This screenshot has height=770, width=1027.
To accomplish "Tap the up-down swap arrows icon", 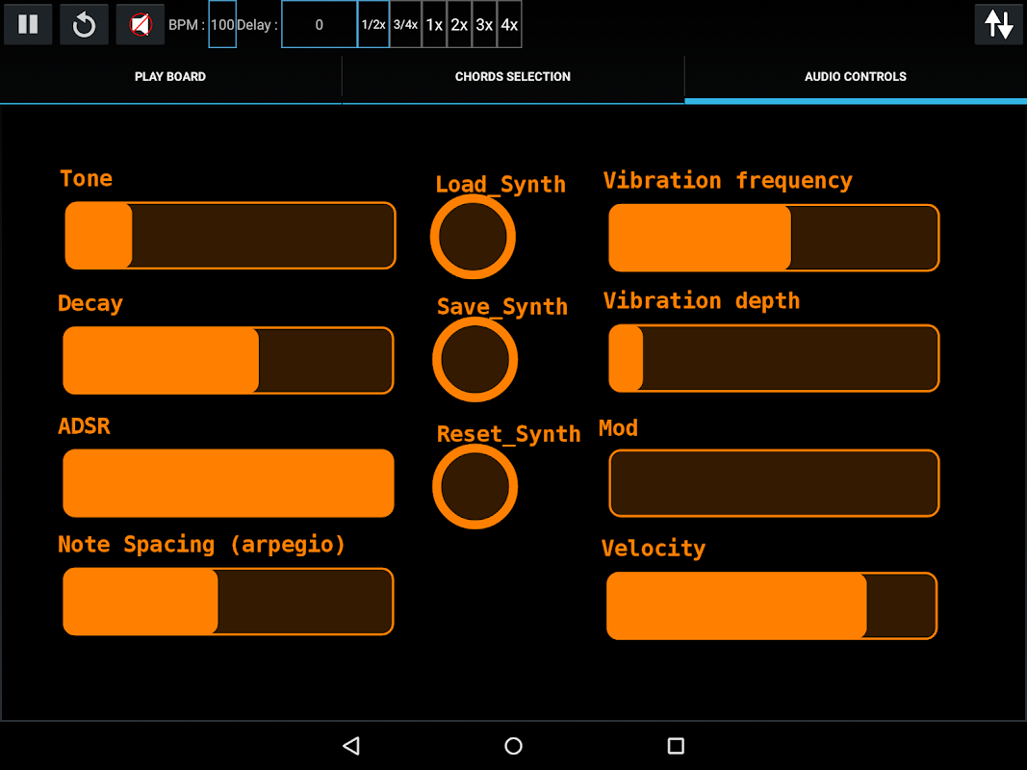I will (998, 24).
